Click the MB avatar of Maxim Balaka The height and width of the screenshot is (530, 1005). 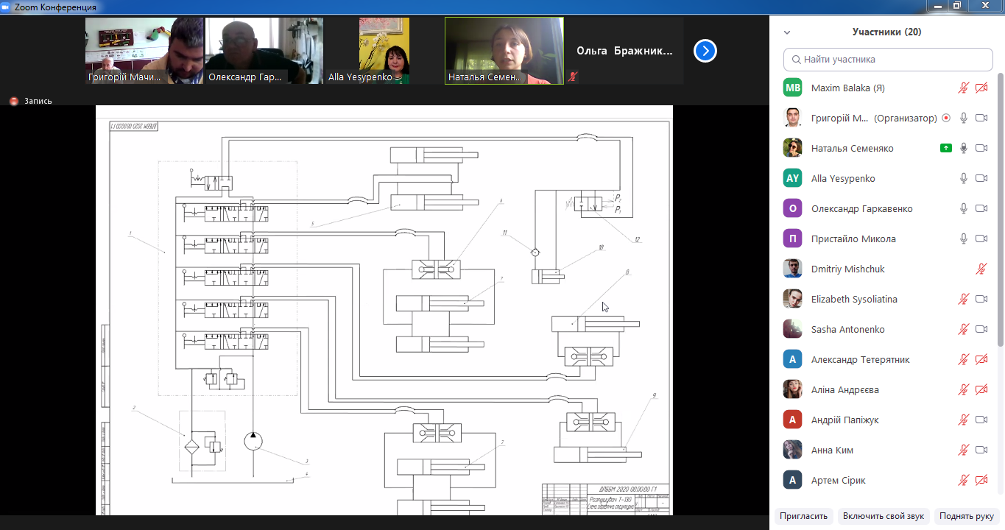(792, 88)
